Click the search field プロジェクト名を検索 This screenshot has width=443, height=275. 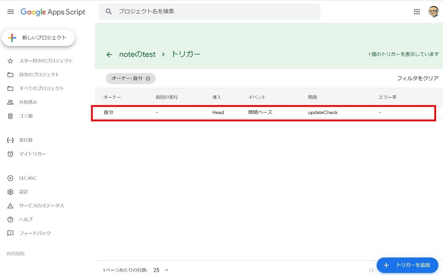pyautogui.click(x=209, y=11)
